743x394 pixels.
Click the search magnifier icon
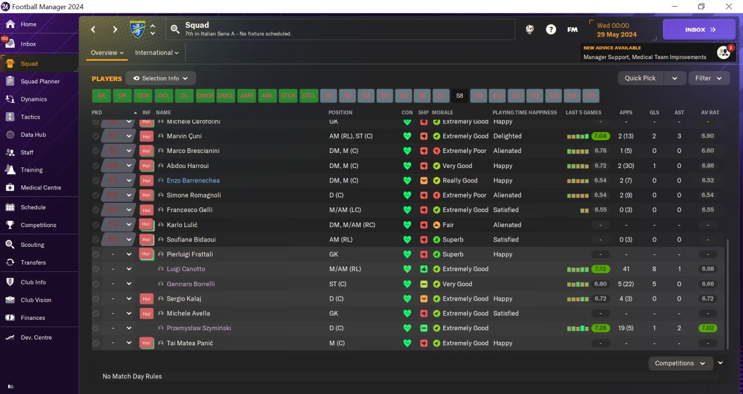tap(175, 30)
